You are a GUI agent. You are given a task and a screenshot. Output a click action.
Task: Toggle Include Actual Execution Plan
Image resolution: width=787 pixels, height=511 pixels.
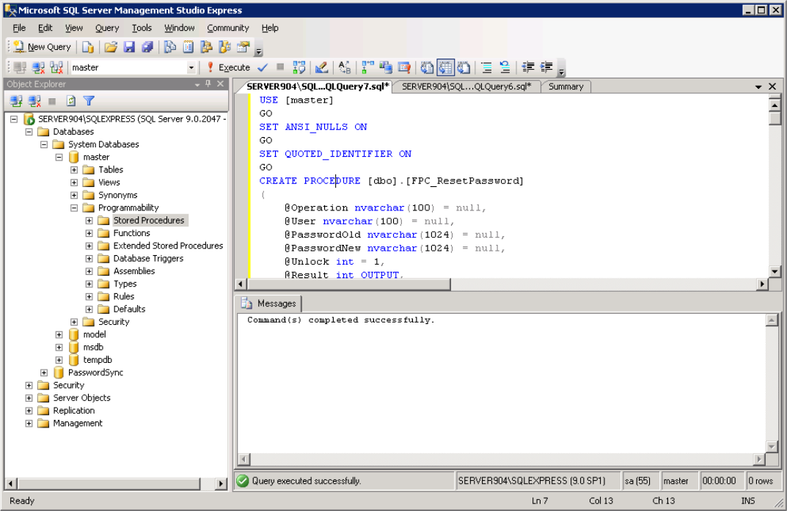(367, 67)
